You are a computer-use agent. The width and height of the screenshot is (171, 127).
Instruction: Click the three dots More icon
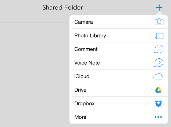(158, 117)
